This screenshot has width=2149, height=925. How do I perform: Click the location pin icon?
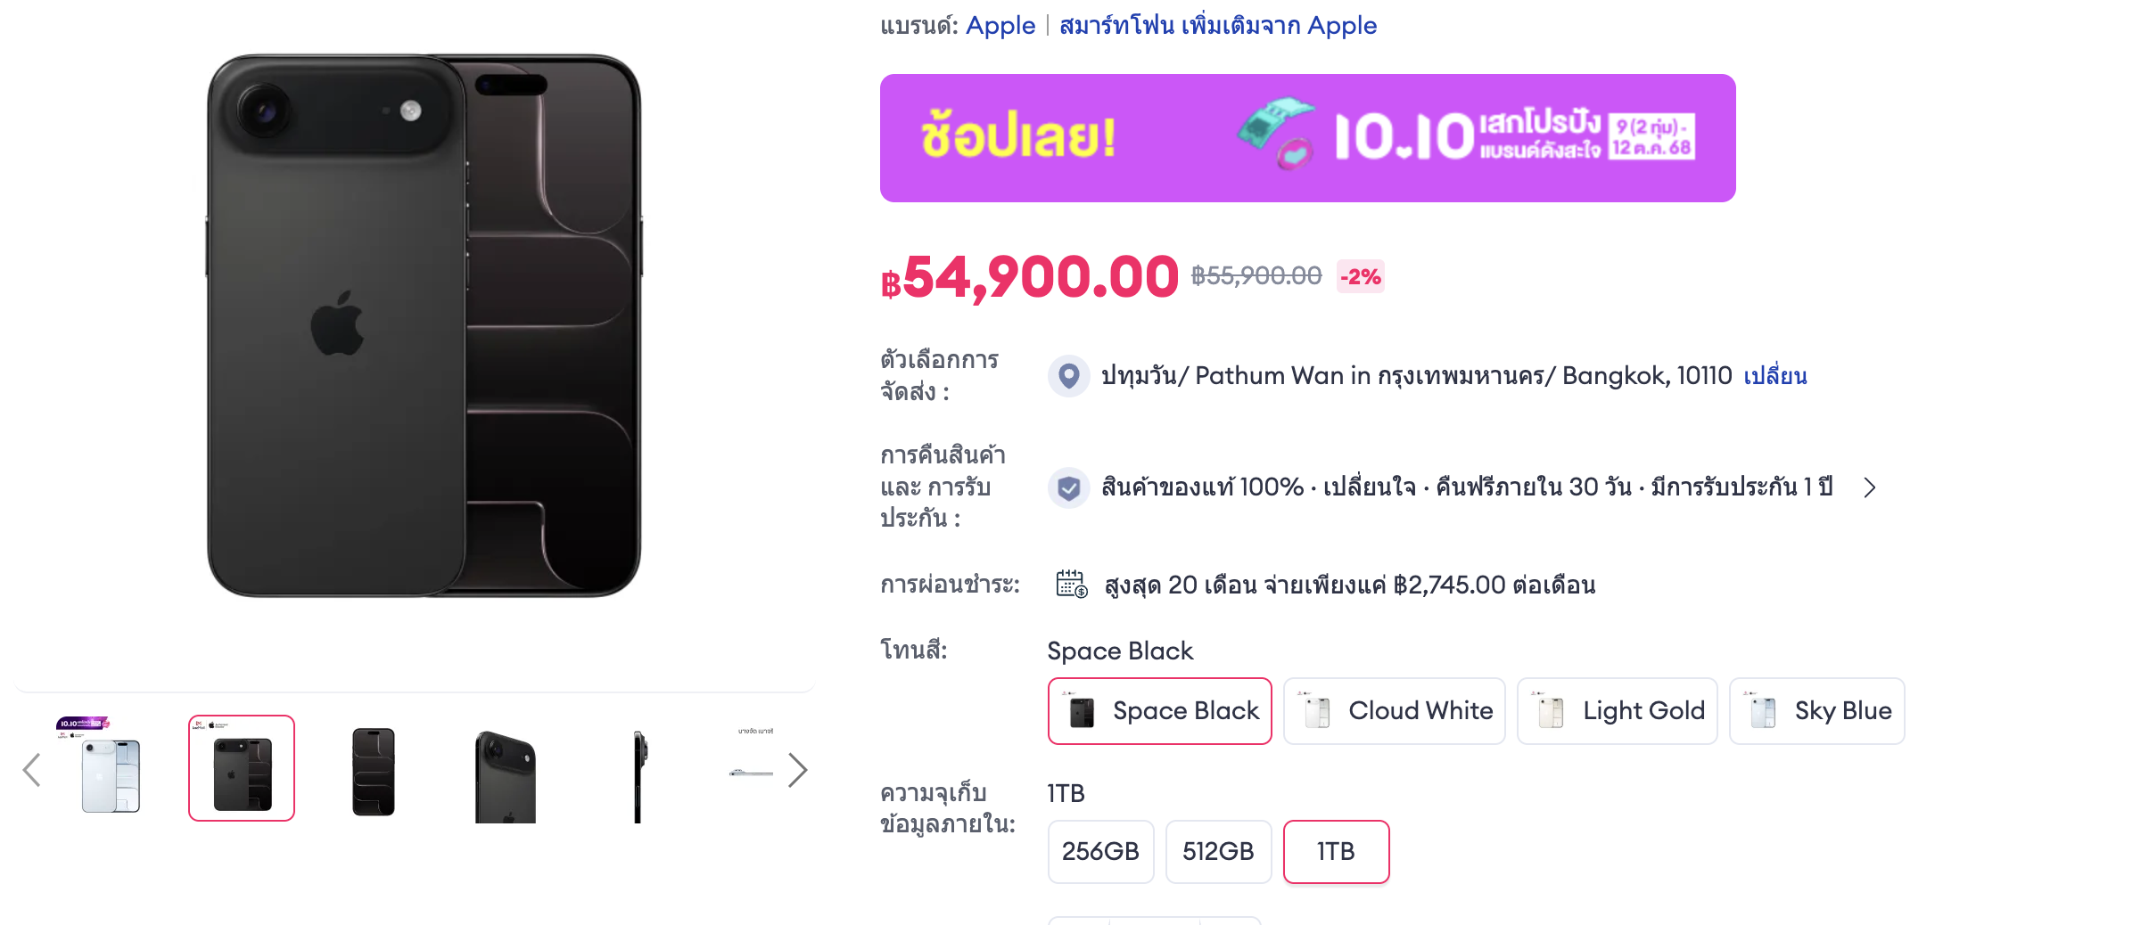point(1068,375)
